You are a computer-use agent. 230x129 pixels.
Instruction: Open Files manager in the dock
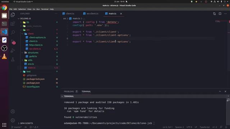click(x=4, y=15)
